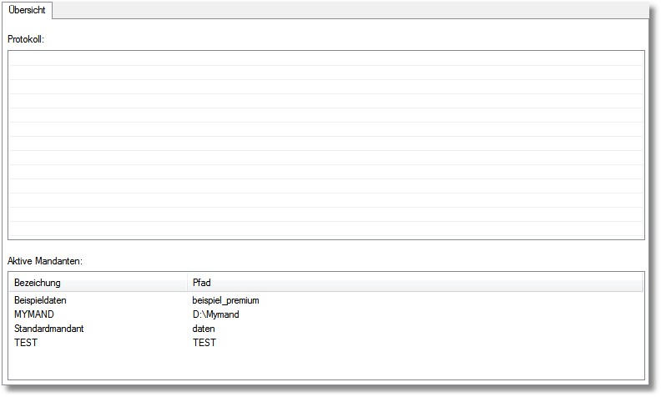Viewport: 661px width, 397px height.
Task: Select the Standardmandant entry
Action: tap(48, 329)
